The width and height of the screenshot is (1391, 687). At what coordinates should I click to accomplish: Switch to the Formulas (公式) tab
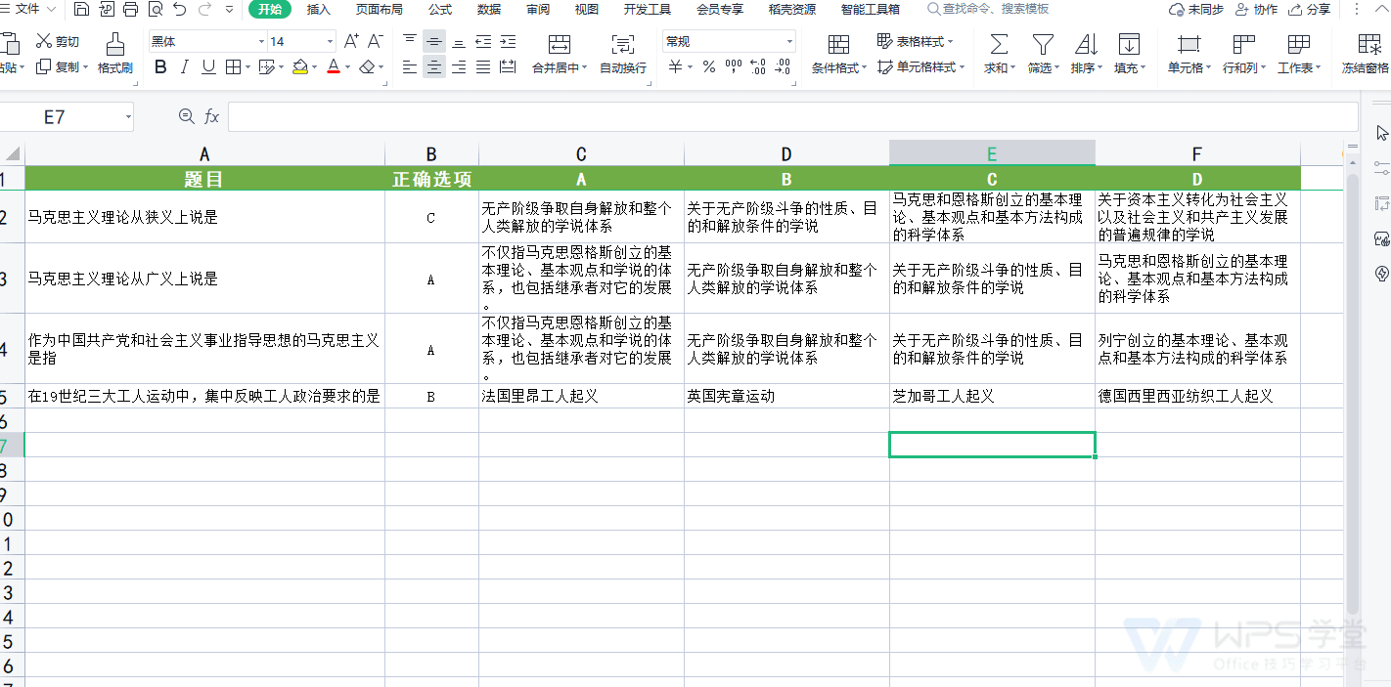tap(440, 9)
